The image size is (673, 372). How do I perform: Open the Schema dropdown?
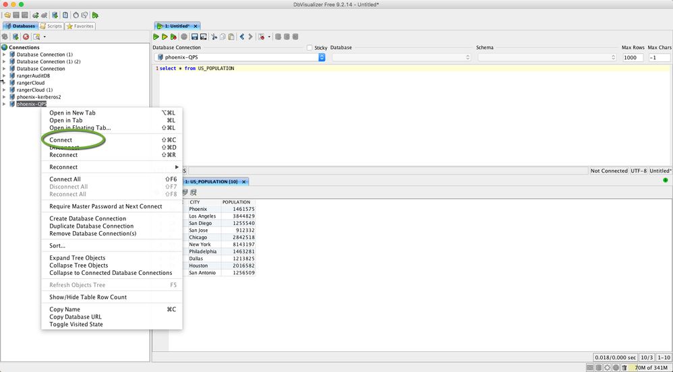click(x=546, y=57)
